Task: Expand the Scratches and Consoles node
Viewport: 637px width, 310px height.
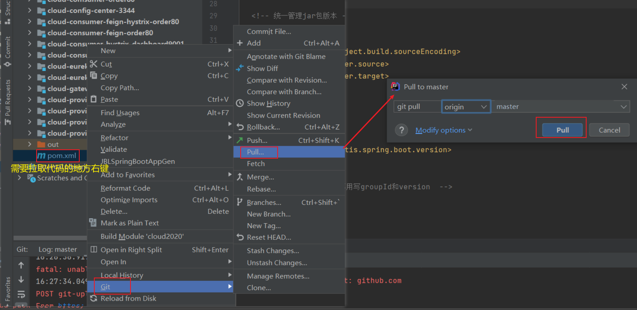Action: point(20,178)
